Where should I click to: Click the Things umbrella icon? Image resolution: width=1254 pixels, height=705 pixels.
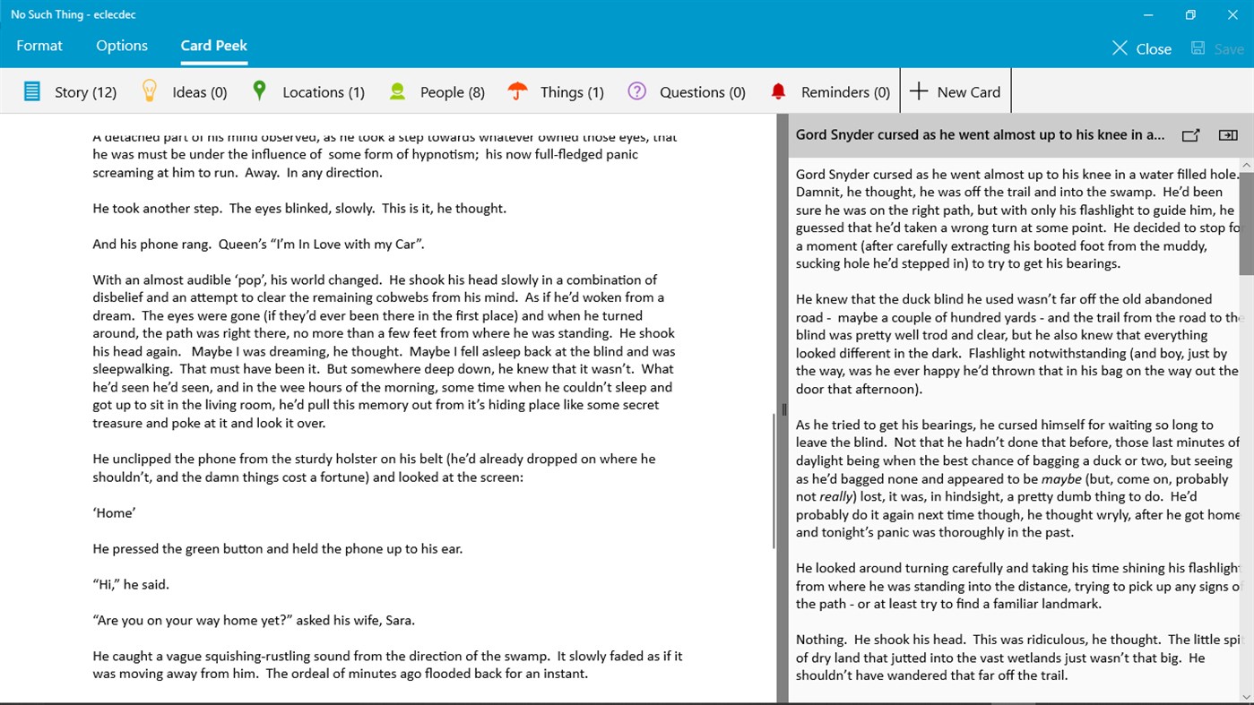click(x=517, y=90)
